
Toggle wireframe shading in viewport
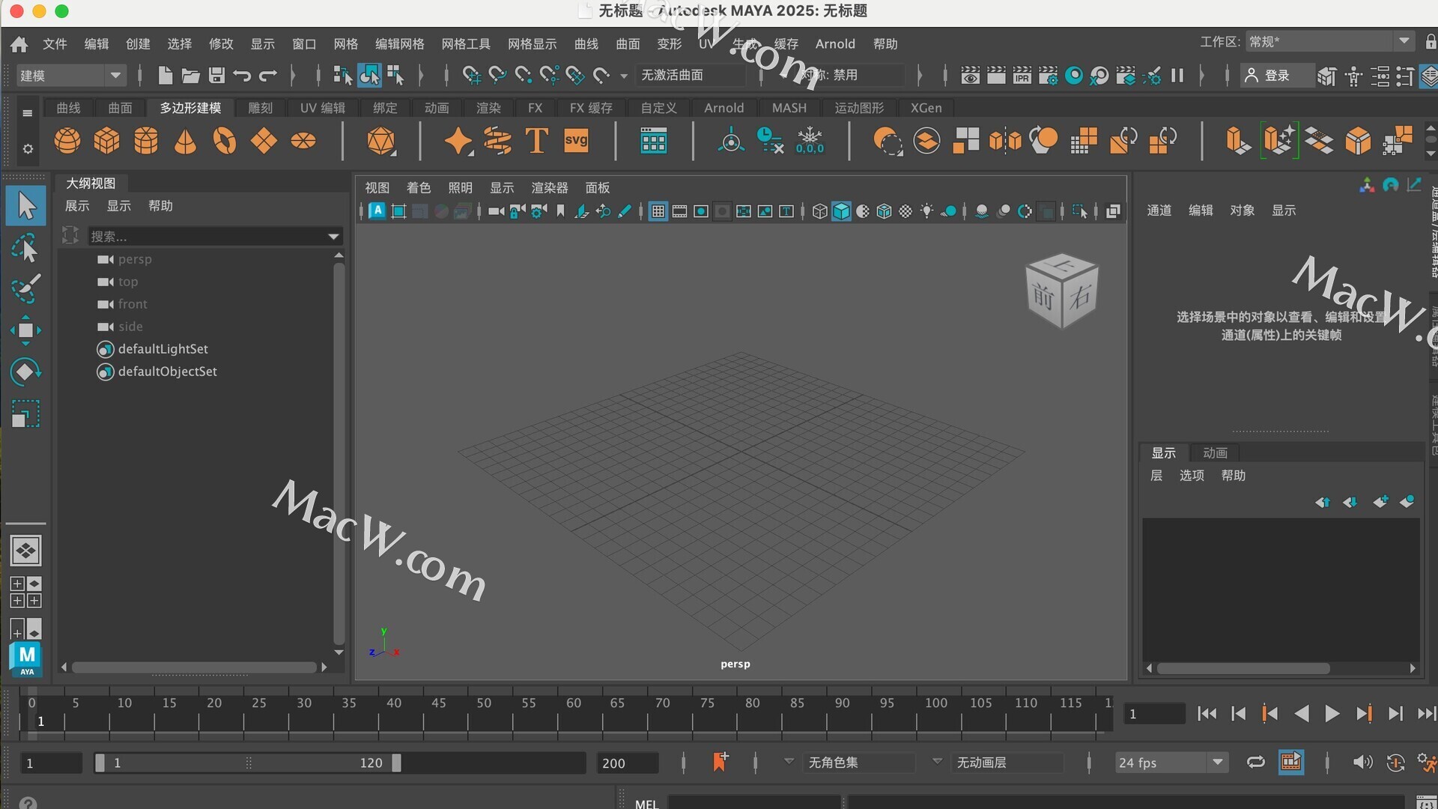pos(819,212)
